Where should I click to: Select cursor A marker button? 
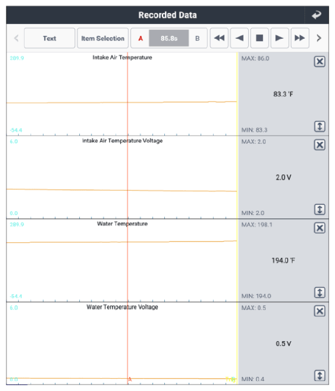pos(140,38)
